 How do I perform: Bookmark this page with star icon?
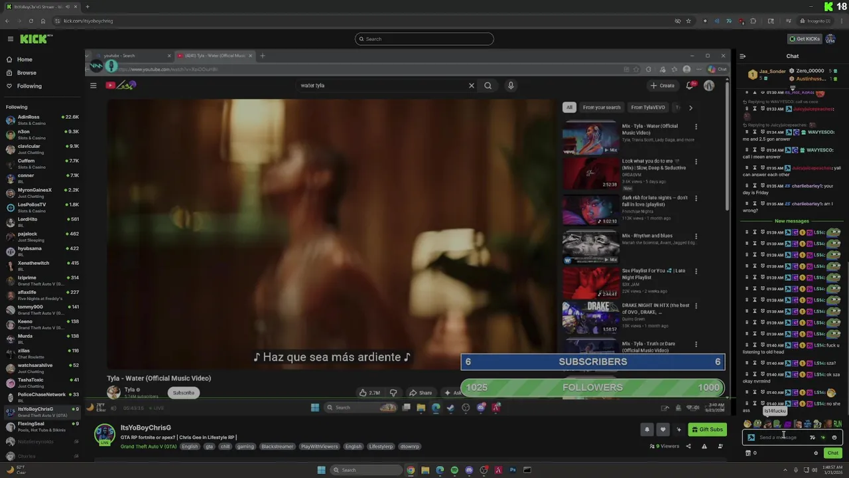point(688,21)
